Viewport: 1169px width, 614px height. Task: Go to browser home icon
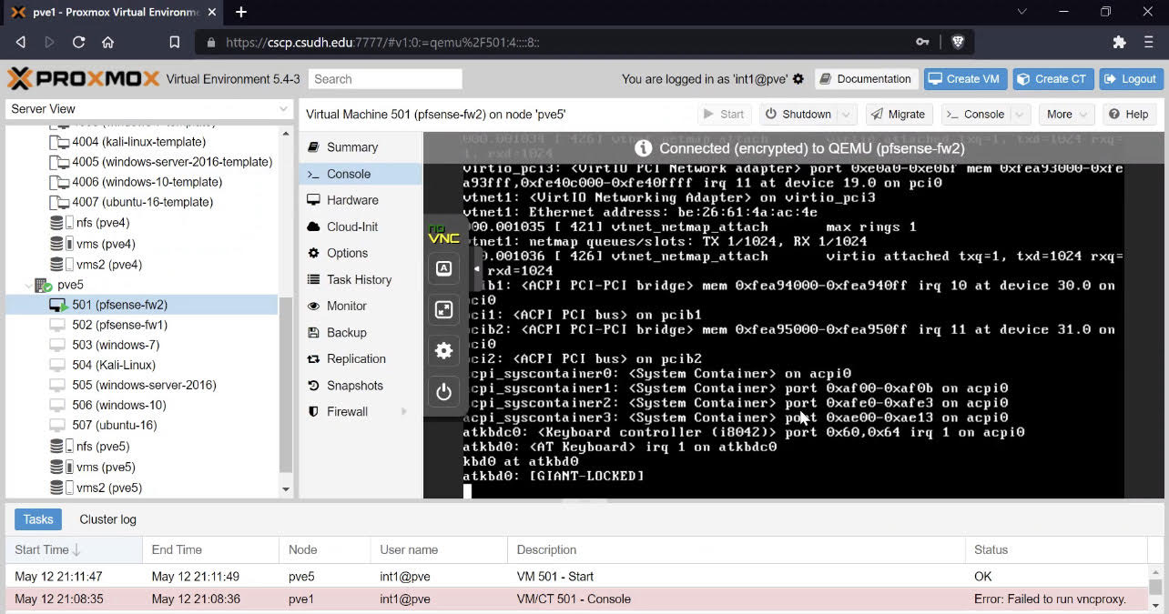pos(107,42)
